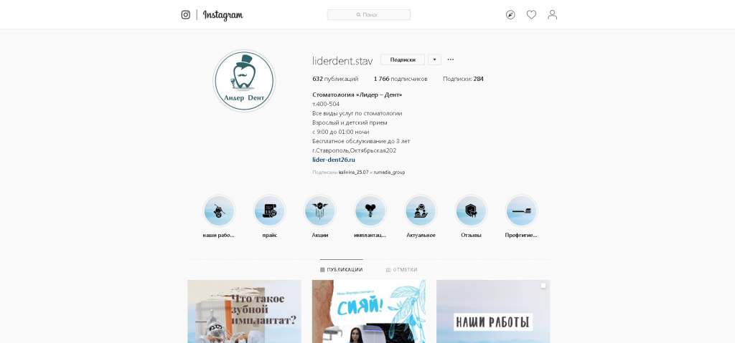Expand suggested accounts dropdown arrow

pos(434,59)
